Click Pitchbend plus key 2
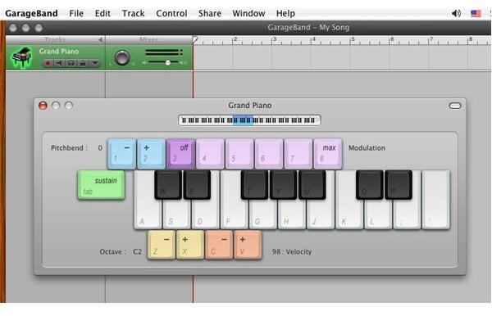 [x=151, y=153]
